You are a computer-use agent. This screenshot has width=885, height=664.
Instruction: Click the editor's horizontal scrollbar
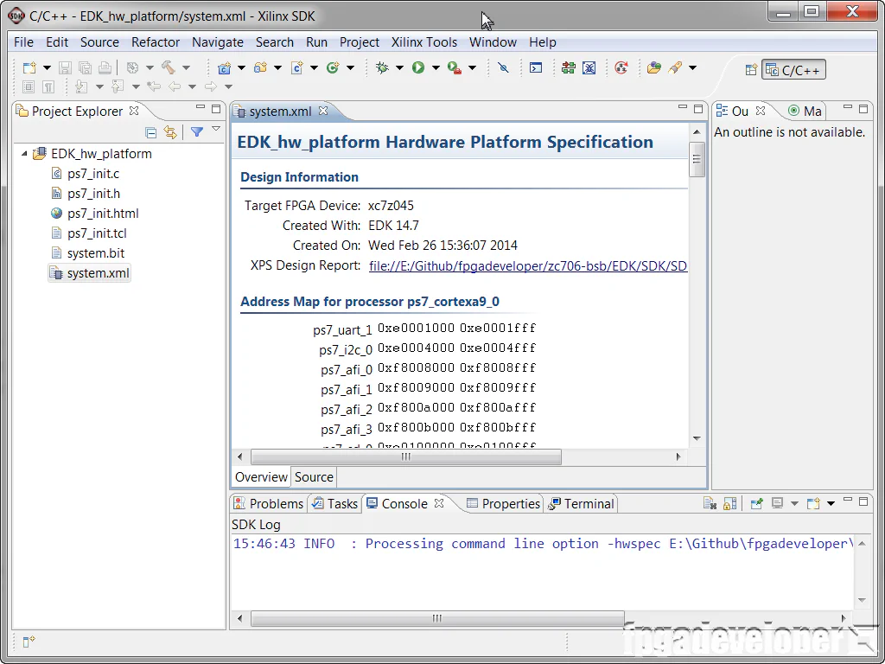[x=406, y=456]
